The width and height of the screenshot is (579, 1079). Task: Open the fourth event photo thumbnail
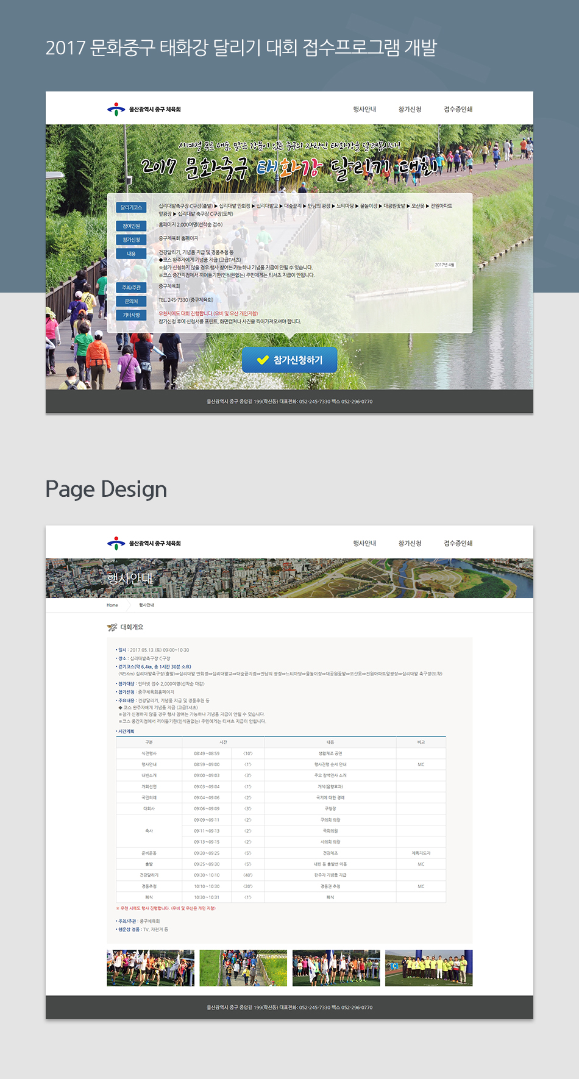428,968
